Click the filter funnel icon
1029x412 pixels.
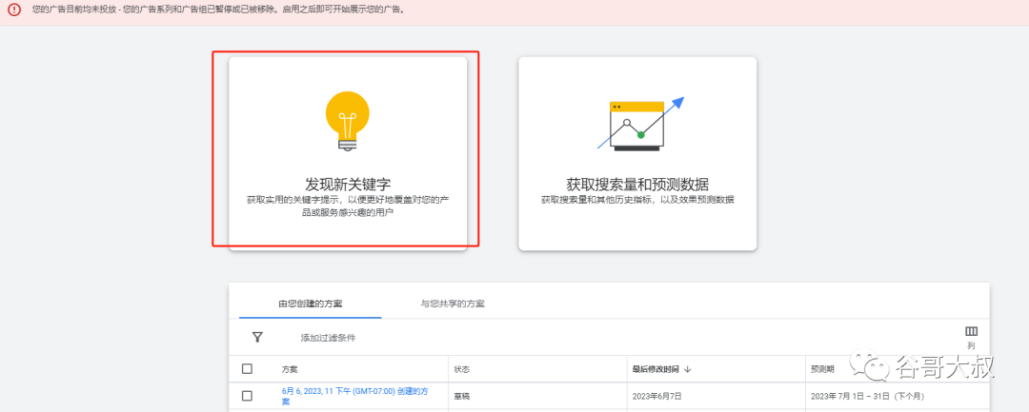257,338
